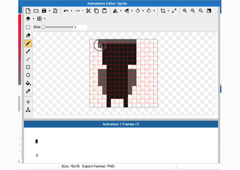
Task: Paste from clipboard icon
Action: tap(104, 11)
